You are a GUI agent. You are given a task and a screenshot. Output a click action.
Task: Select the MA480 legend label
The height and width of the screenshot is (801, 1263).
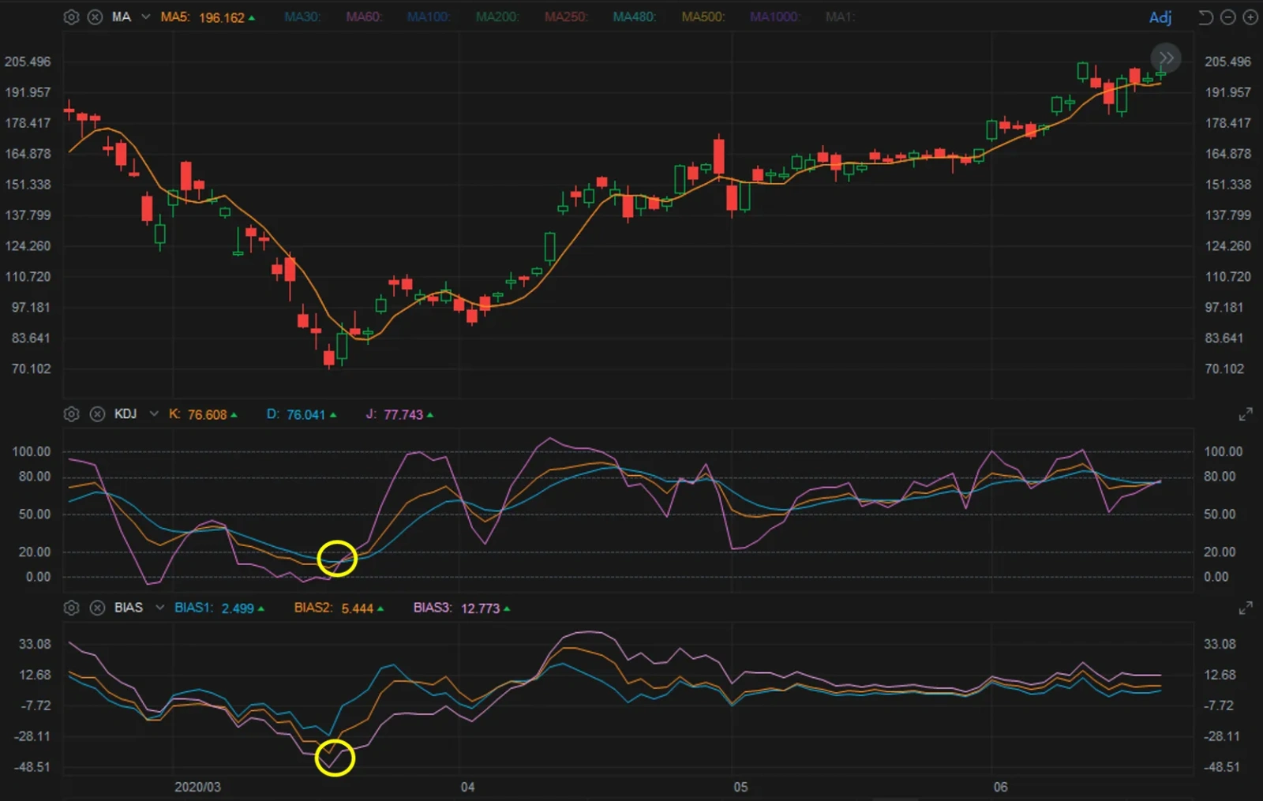point(634,17)
